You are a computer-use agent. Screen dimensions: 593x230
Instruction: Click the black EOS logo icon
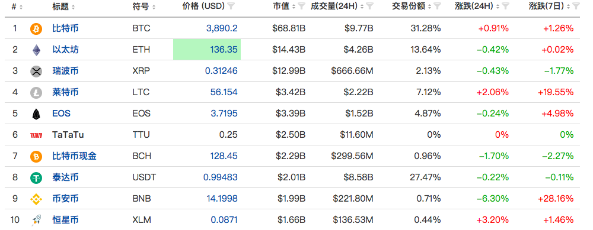pyautogui.click(x=36, y=114)
